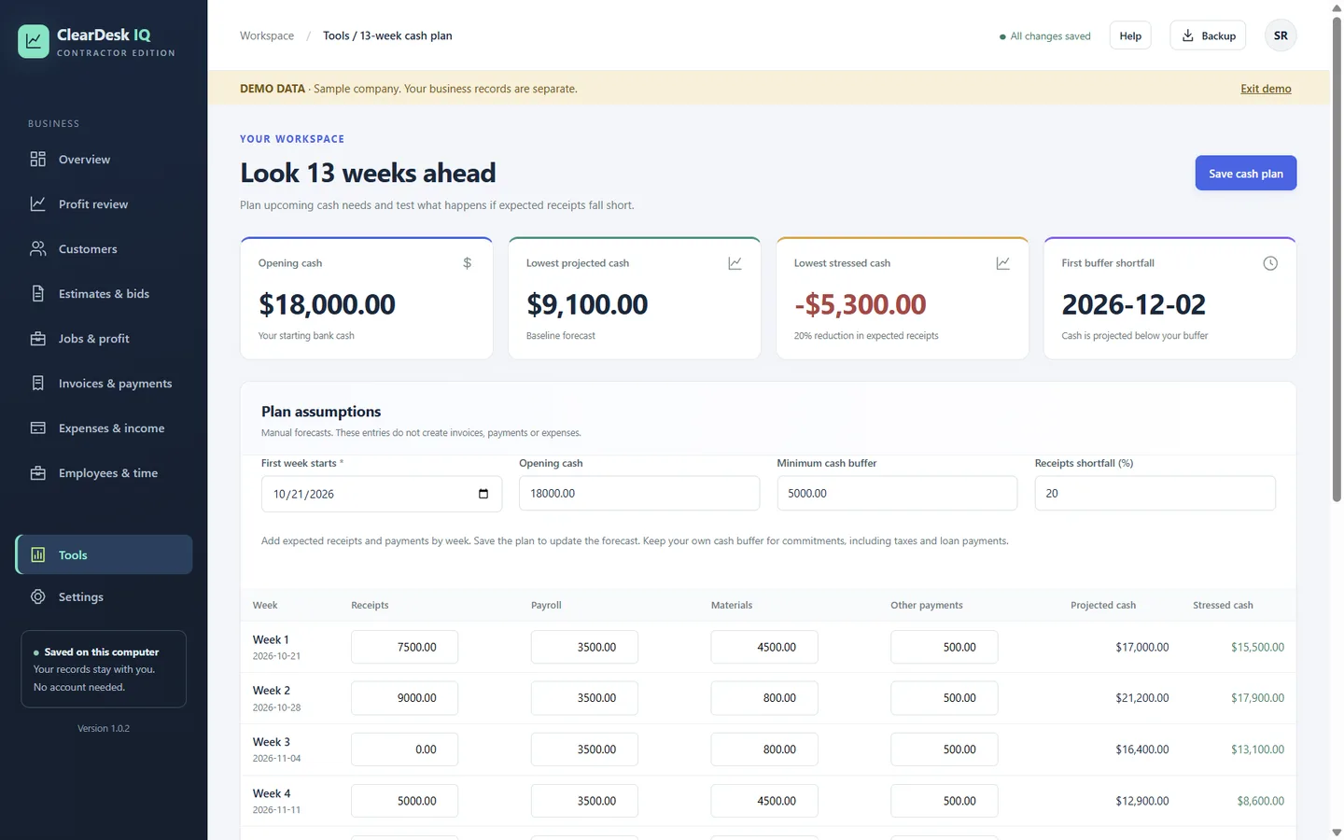Click the Invoices & payments receipt icon

(38, 384)
